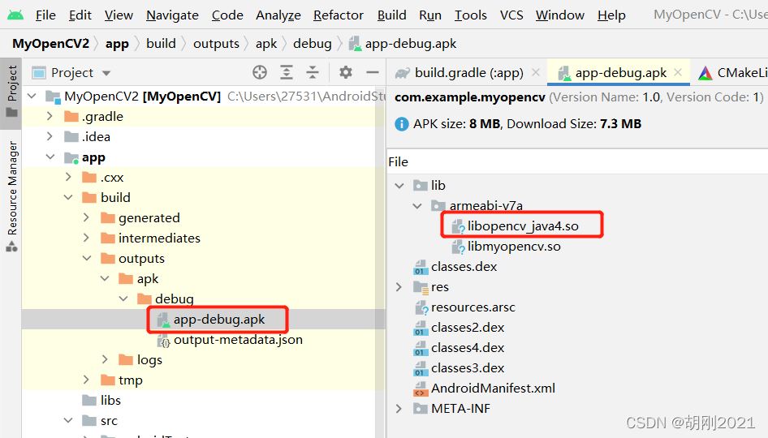This screenshot has width=768, height=438.
Task: Toggle the Project tool window side tab
Action: [11, 92]
